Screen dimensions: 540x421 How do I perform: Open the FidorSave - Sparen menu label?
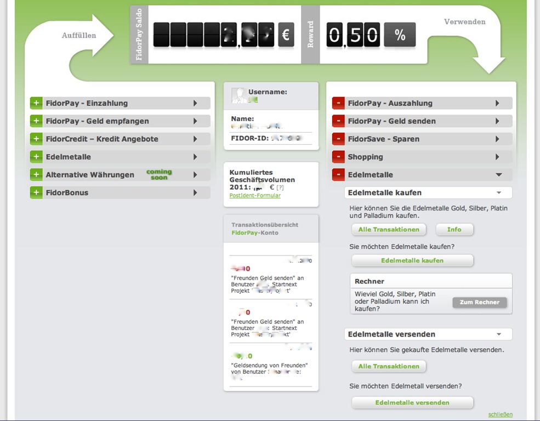pyautogui.click(x=384, y=139)
